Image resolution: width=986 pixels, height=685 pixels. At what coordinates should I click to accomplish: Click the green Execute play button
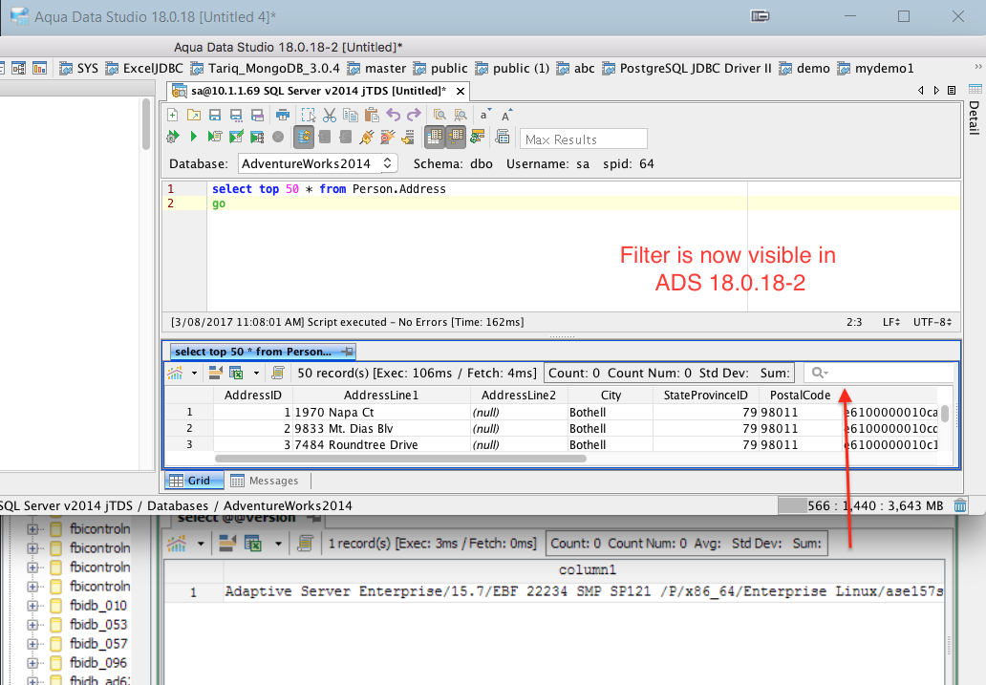click(194, 137)
